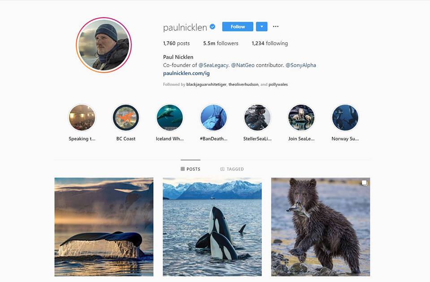Screen dimensions: 430x282
Task: Open the Norway Su highlight circle
Action: pyautogui.click(x=345, y=118)
